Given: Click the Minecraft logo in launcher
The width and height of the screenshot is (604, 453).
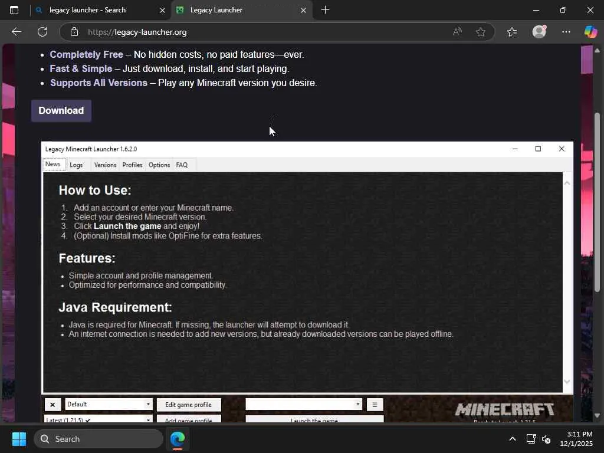Looking at the screenshot, I should pyautogui.click(x=505, y=410).
